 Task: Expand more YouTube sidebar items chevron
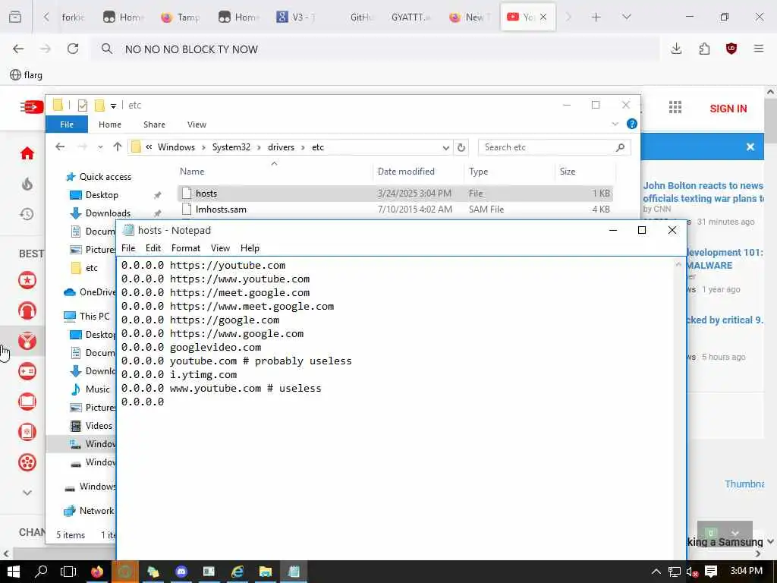(27, 492)
